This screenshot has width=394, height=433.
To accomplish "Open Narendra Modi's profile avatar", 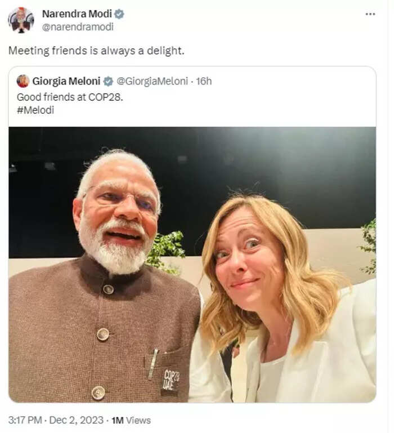I will pyautogui.click(x=21, y=20).
